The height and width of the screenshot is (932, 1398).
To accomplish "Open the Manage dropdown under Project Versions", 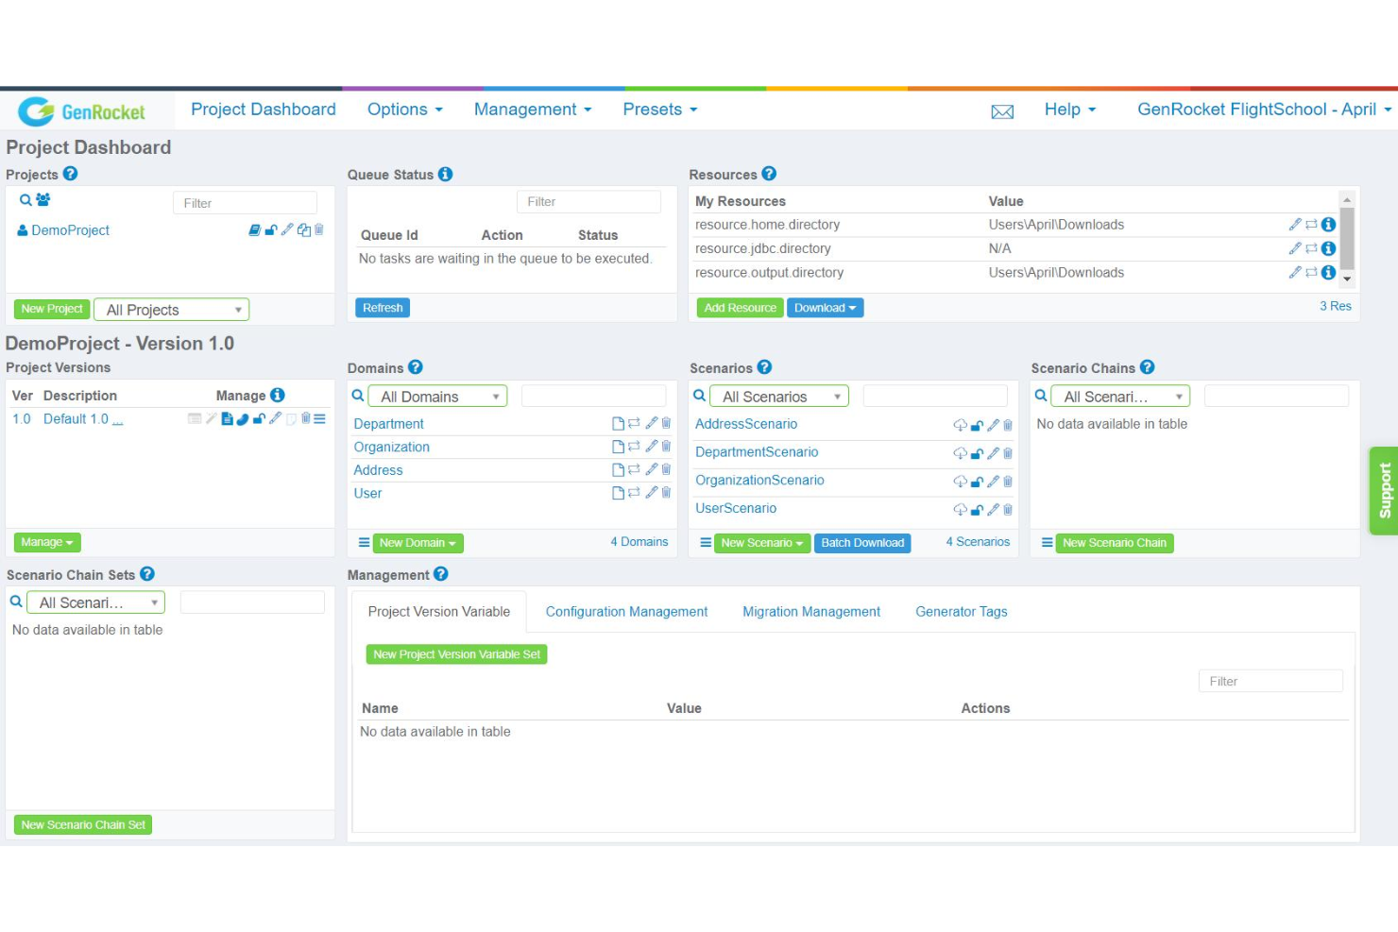I will point(47,542).
